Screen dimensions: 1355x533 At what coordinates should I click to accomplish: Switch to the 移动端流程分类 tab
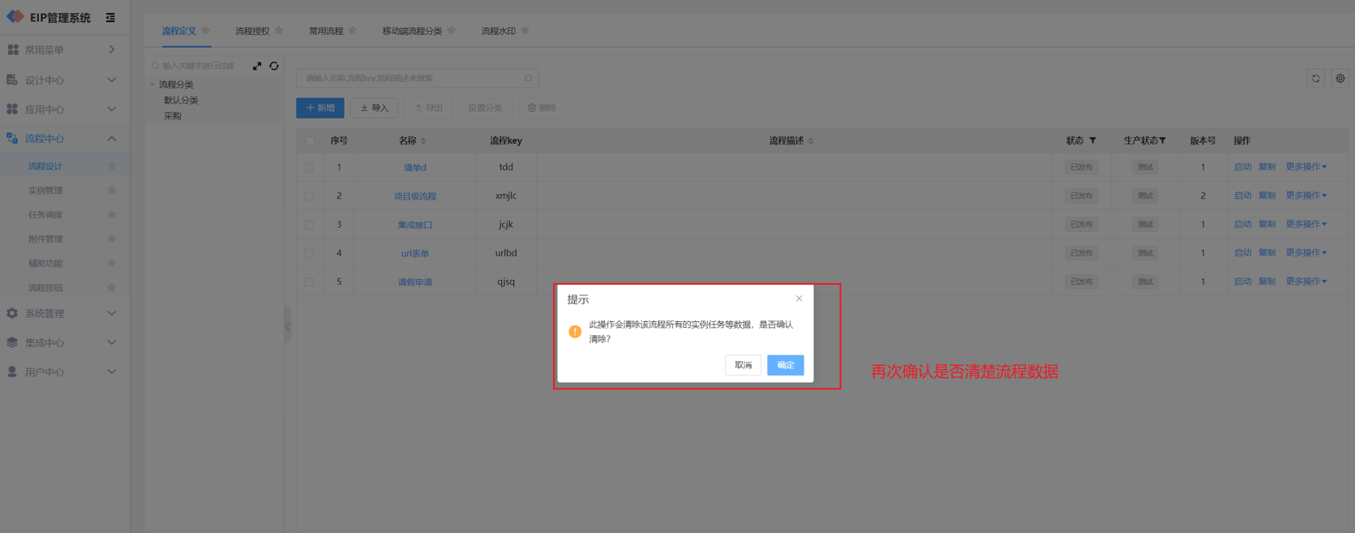click(412, 31)
